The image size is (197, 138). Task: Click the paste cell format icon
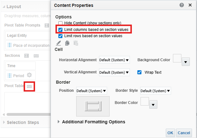coord(75,43)
